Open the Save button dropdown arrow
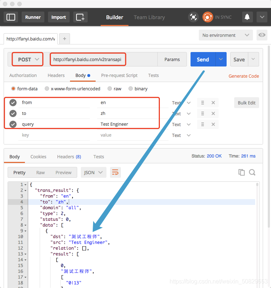Image resolution: width=271 pixels, height=288 pixels. [253, 59]
